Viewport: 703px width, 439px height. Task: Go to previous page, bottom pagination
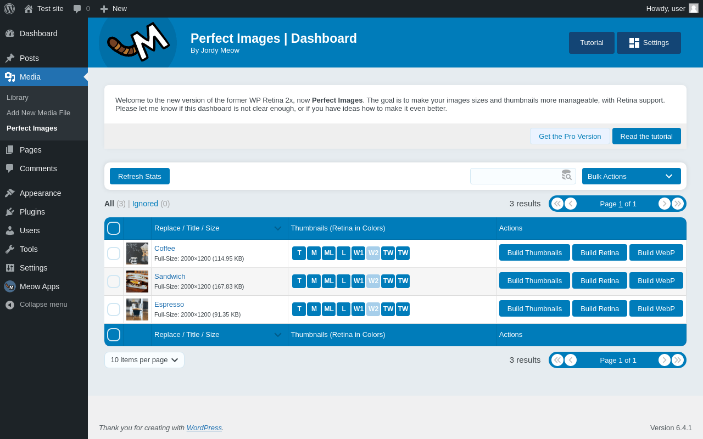[571, 360]
